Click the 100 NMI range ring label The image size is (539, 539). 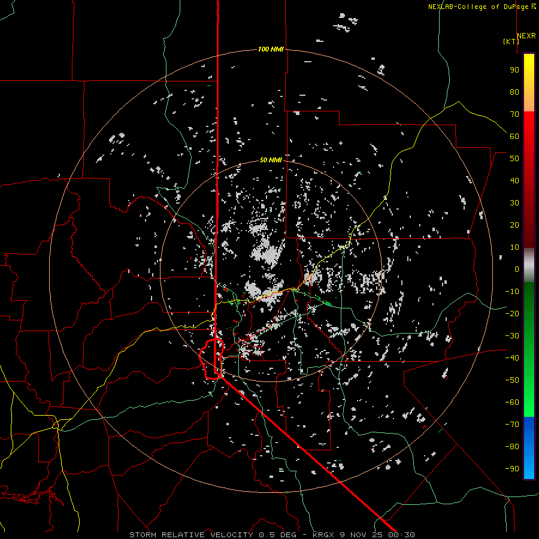[x=271, y=50]
